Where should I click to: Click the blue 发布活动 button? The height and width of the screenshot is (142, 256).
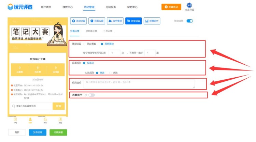click(x=38, y=132)
